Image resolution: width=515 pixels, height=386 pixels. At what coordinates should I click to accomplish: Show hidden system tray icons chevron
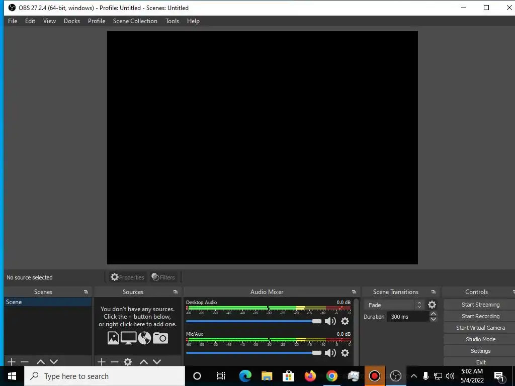tap(414, 376)
